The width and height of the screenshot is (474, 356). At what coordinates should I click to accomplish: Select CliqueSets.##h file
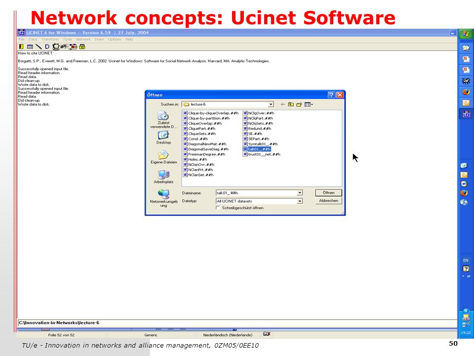pos(199,134)
